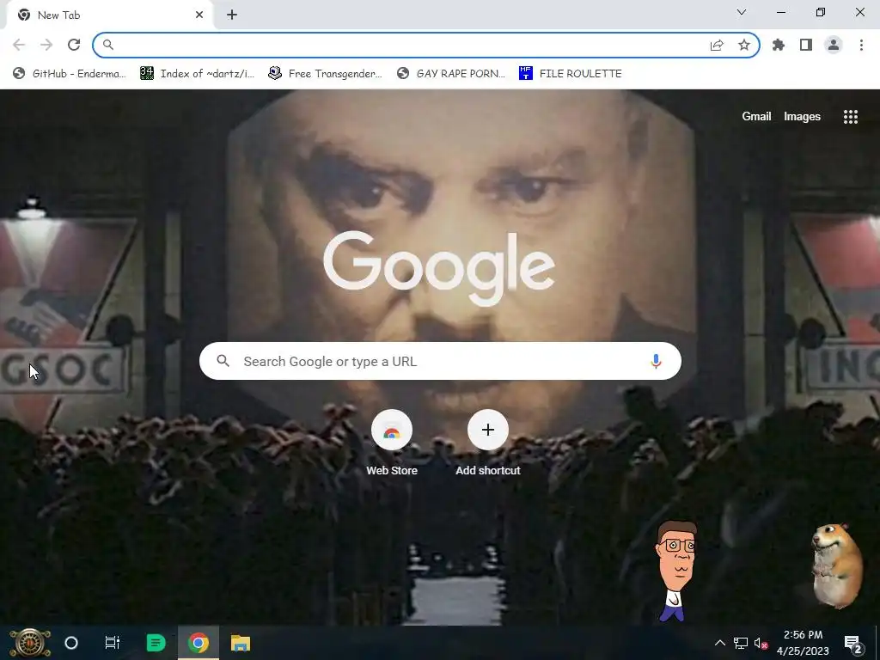Open Chrome's three-dot menu
Image resolution: width=880 pixels, height=660 pixels.
861,45
